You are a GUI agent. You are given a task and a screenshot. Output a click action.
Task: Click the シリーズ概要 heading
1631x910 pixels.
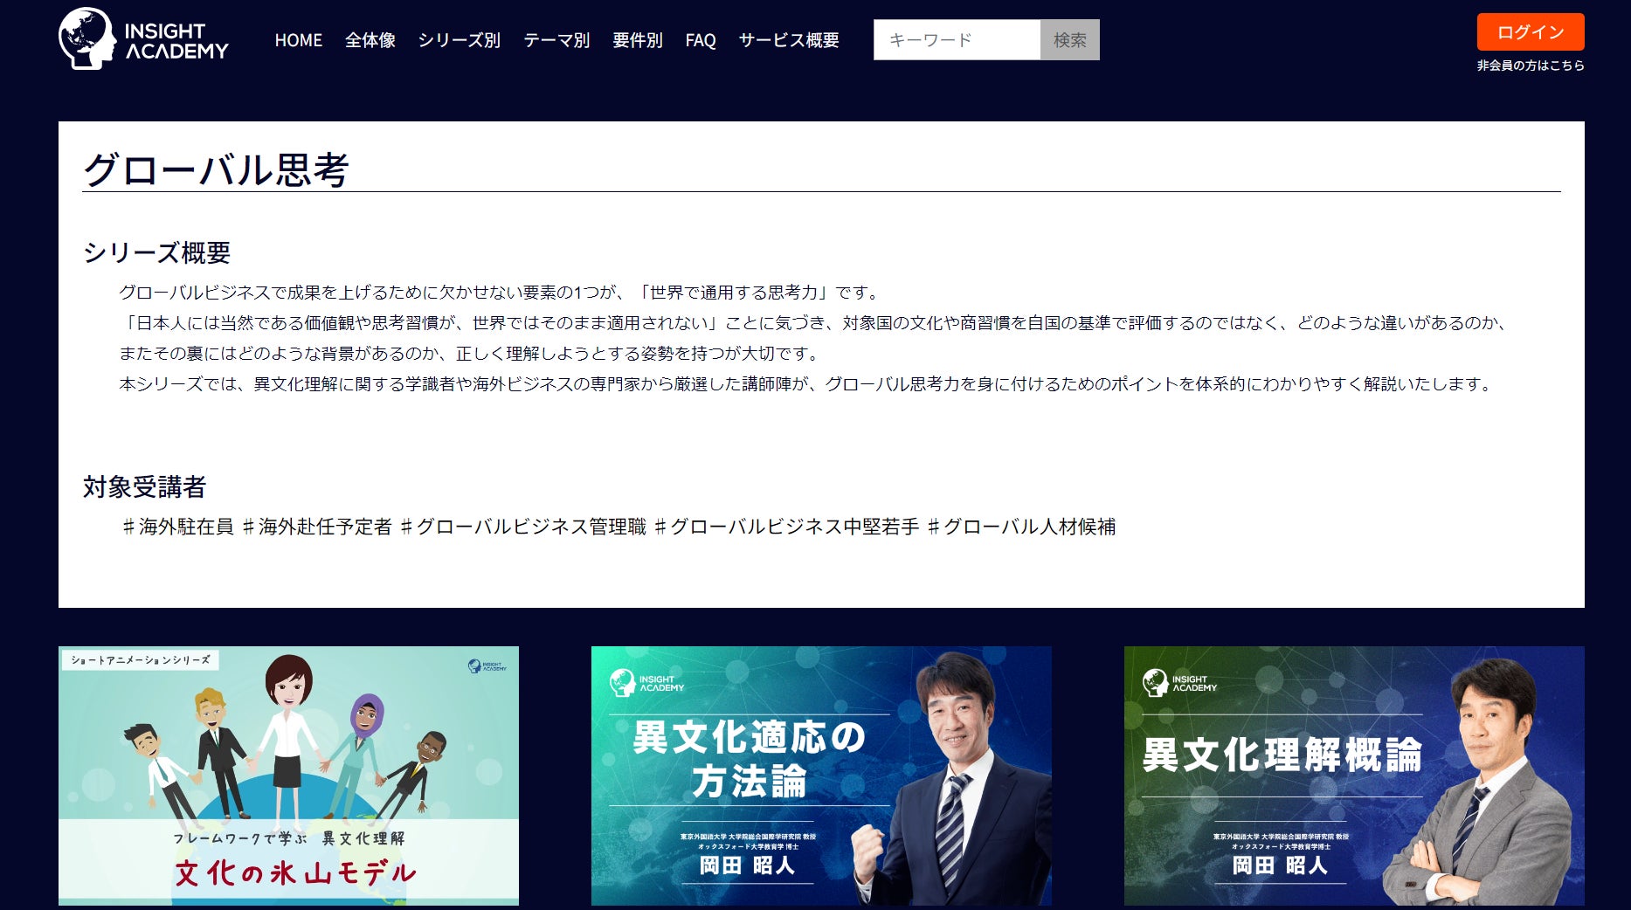[157, 252]
